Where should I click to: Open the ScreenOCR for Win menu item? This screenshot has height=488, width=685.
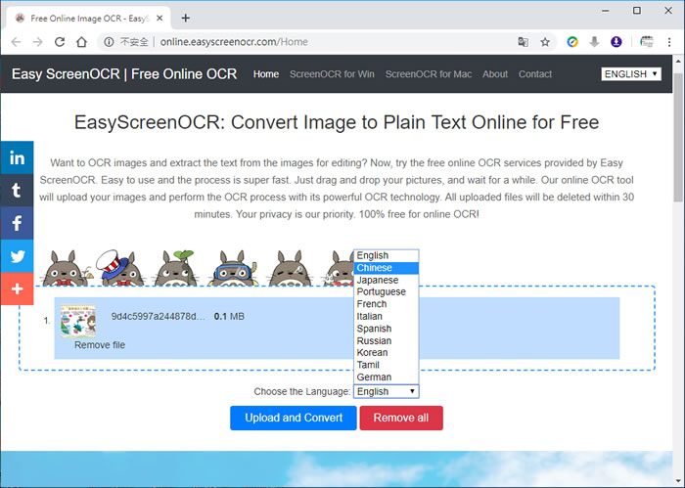pos(332,74)
